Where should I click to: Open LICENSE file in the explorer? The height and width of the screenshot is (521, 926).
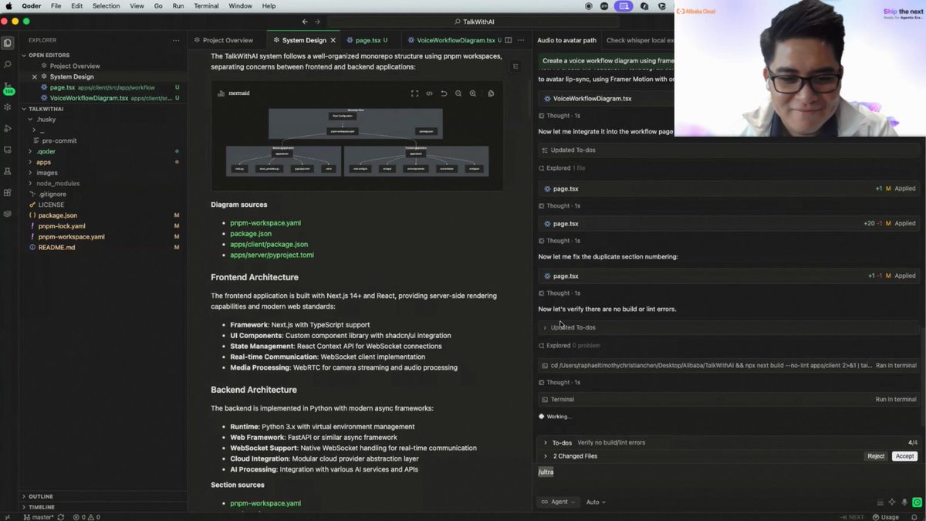point(51,205)
